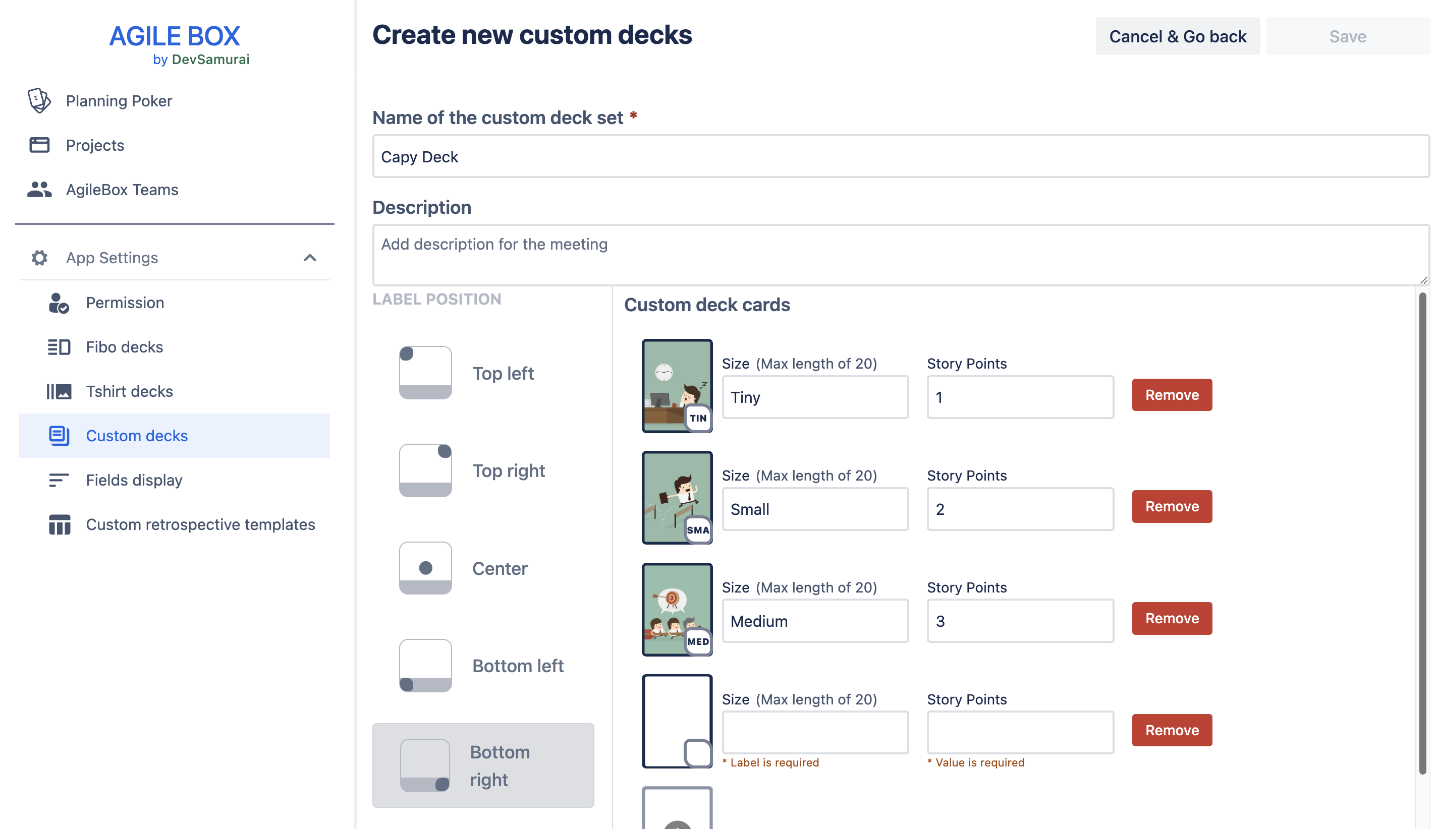Click the Medium card thumbnail image
Viewport: 1439px width, 829px height.
coord(677,609)
